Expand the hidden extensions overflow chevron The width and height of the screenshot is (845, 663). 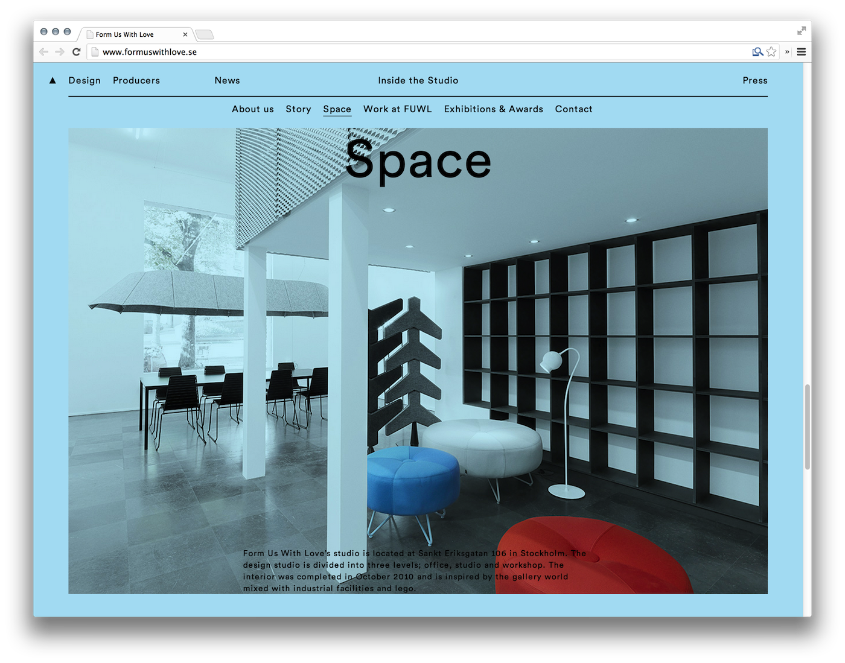point(787,52)
